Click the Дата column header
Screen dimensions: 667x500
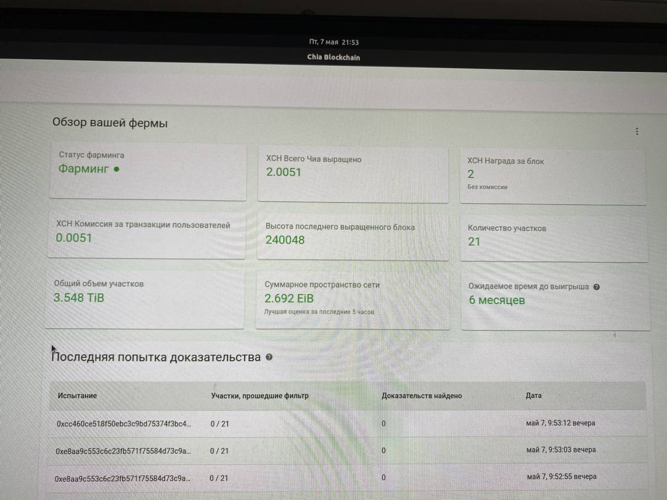coord(534,395)
